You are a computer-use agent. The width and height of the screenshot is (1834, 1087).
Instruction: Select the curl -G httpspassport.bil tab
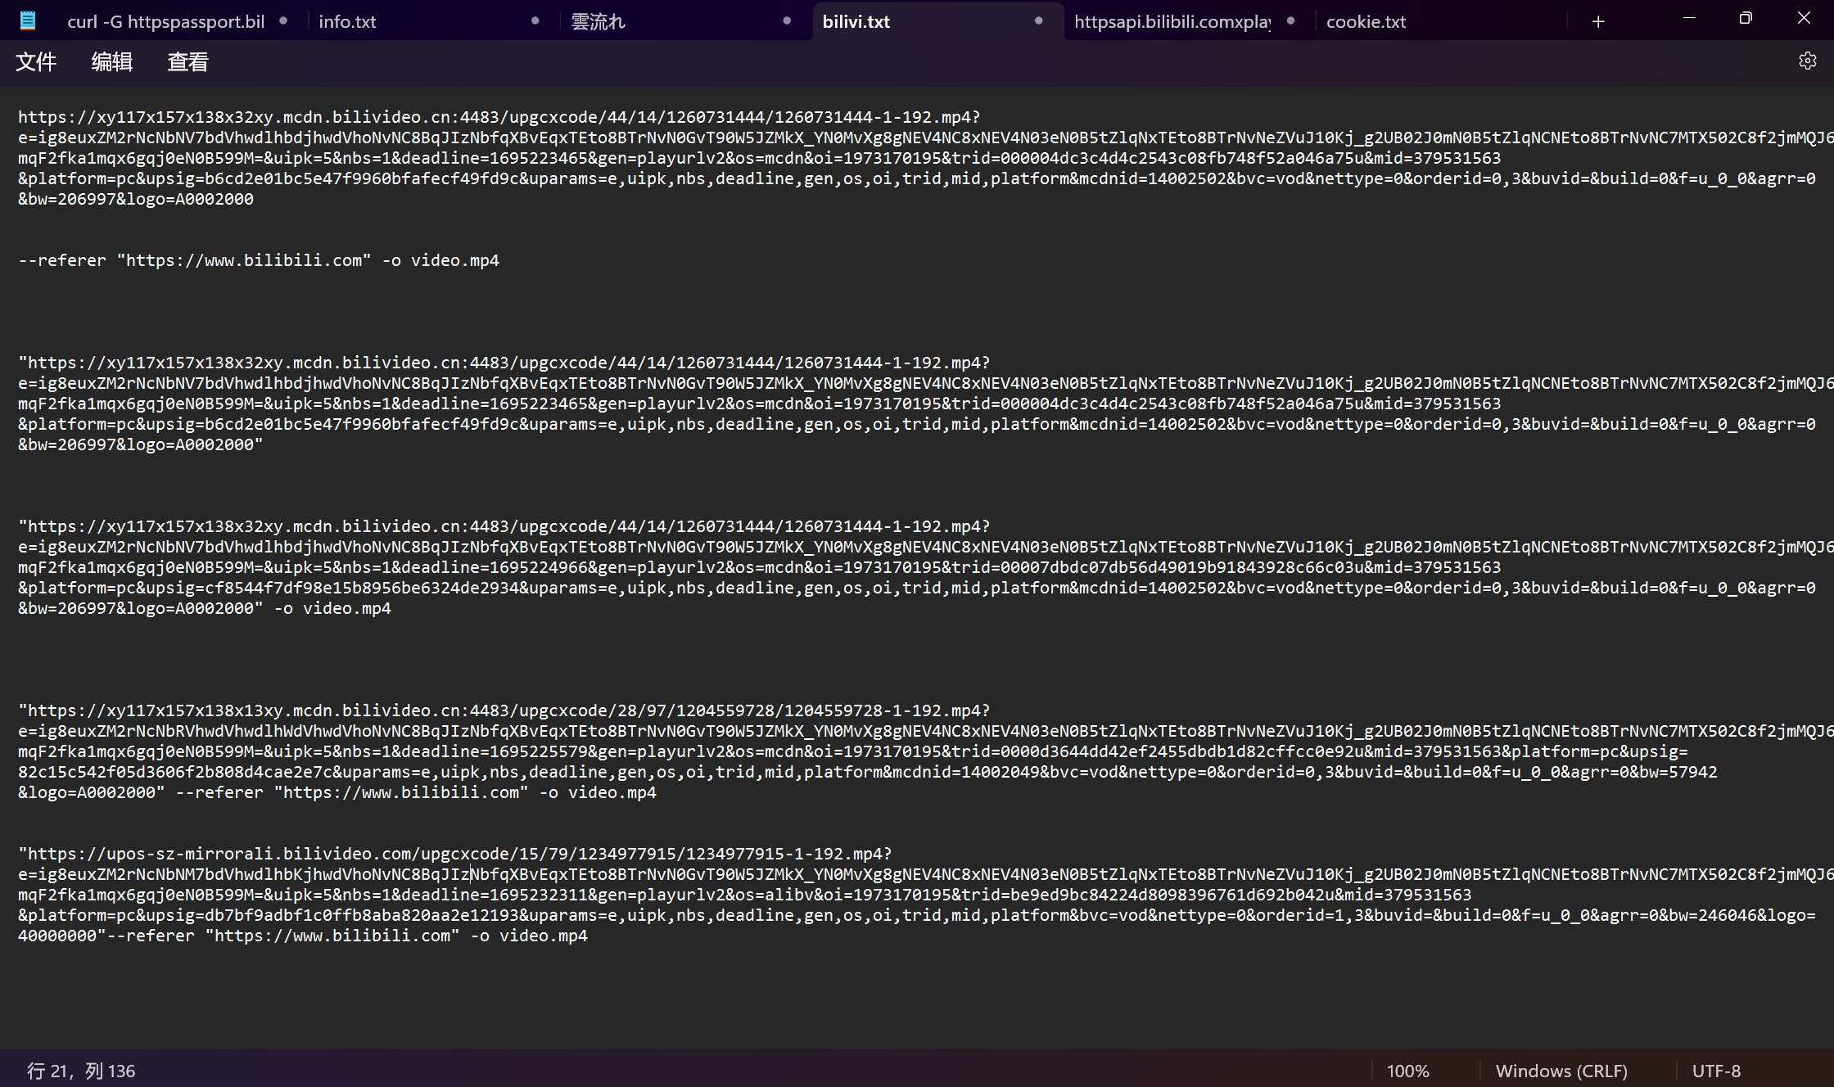[x=166, y=21]
